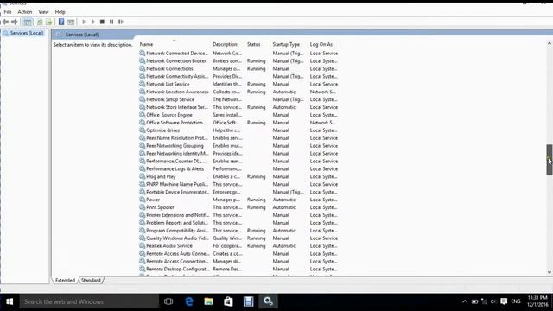Sort by the Log On As column header
This screenshot has width=553, height=311.
click(321, 44)
